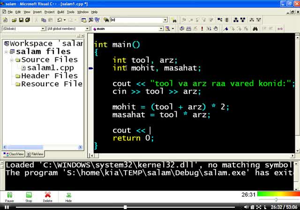
Task: Open the Output window toolbar icon
Action: [x=90, y=20]
